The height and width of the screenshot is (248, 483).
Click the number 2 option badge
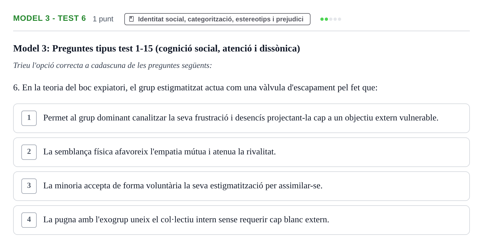(29, 152)
